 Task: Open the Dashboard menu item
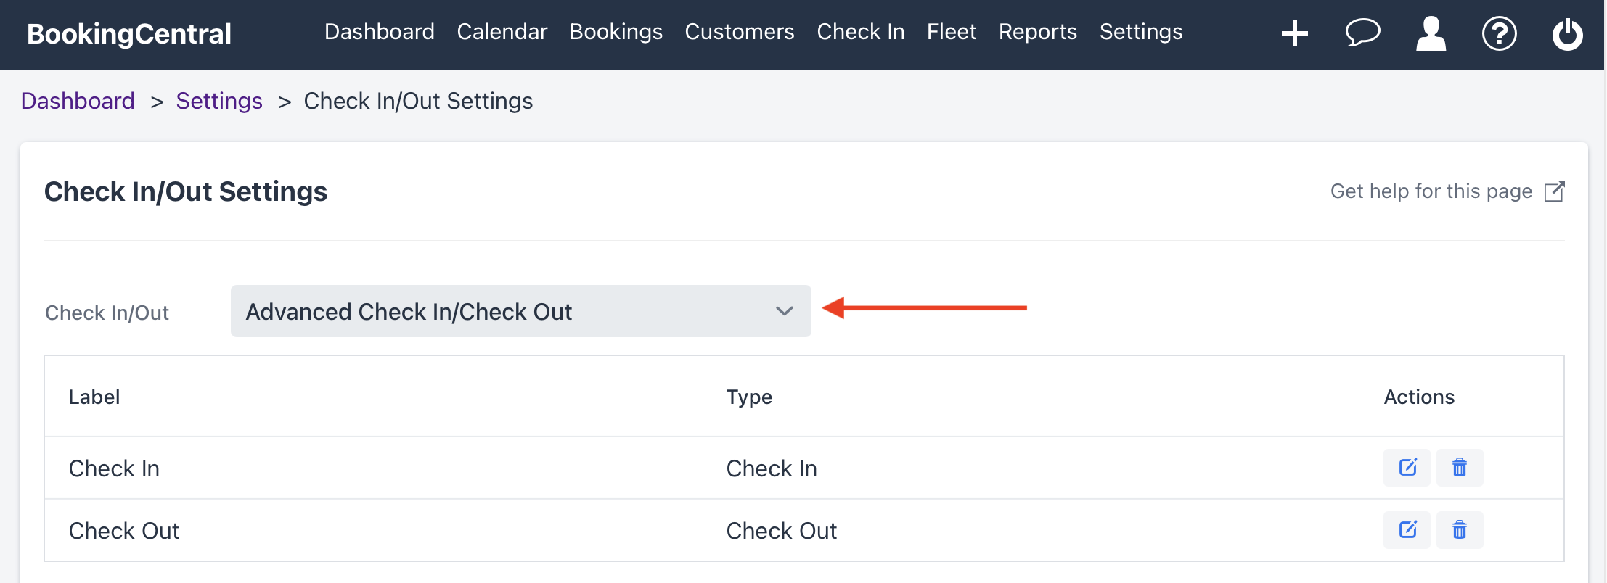pos(380,32)
